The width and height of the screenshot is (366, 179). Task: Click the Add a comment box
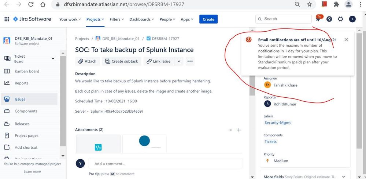click(165, 164)
